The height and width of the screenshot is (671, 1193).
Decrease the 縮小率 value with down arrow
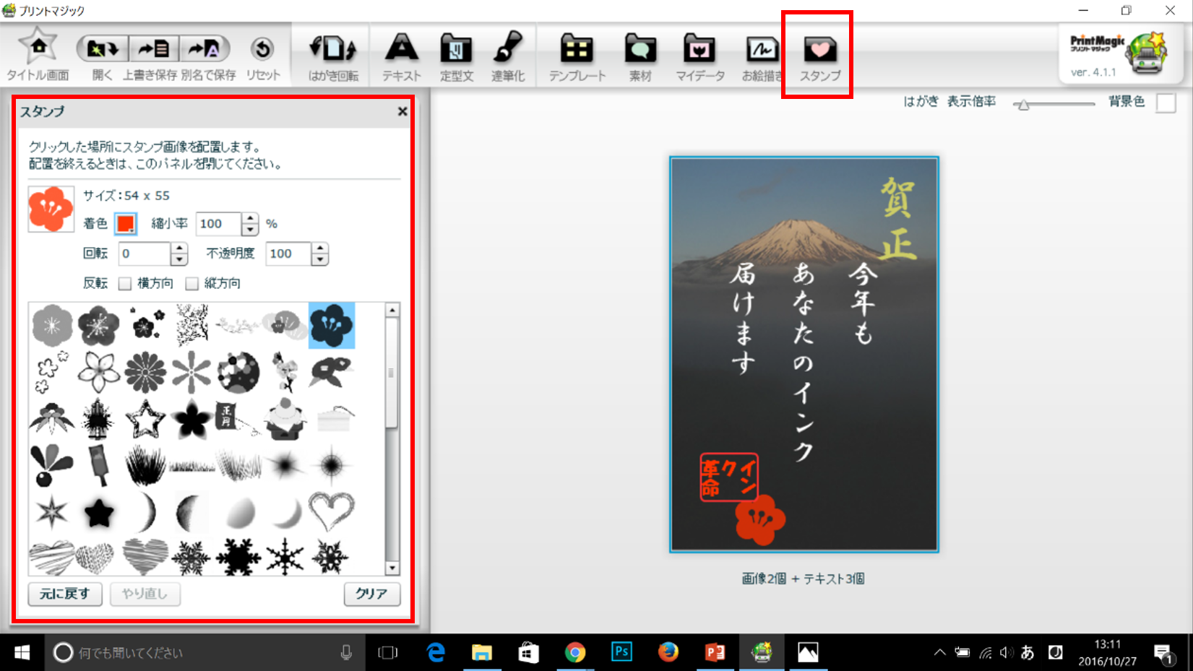point(250,230)
